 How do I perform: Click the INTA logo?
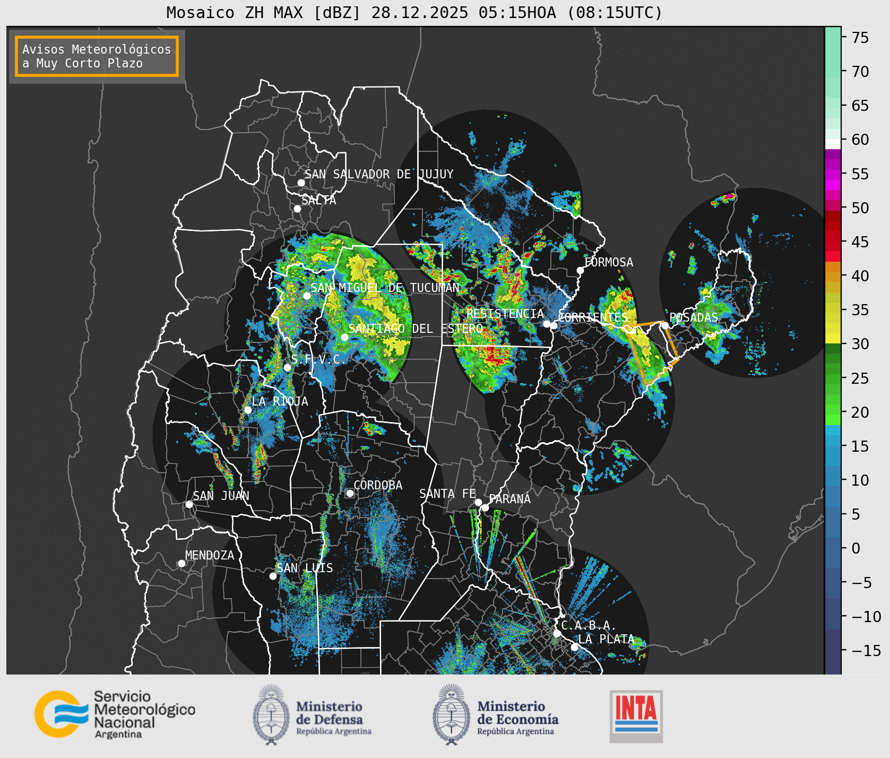[x=636, y=716]
